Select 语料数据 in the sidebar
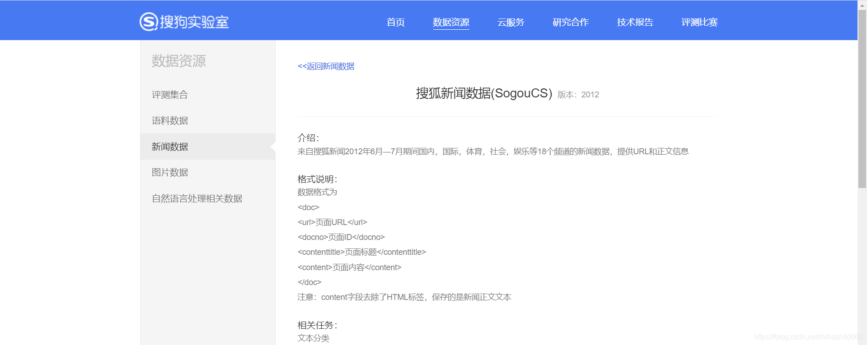The height and width of the screenshot is (345, 867). 170,120
